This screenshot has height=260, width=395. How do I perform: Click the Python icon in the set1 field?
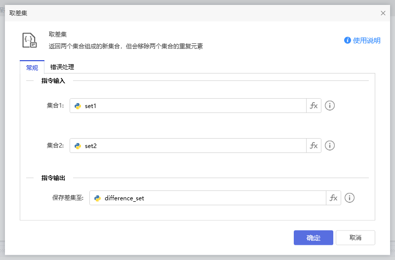click(78, 106)
